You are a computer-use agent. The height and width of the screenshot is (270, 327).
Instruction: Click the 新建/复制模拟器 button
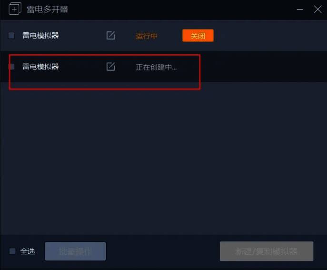click(267, 251)
